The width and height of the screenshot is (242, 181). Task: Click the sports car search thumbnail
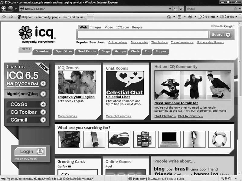click(x=119, y=139)
